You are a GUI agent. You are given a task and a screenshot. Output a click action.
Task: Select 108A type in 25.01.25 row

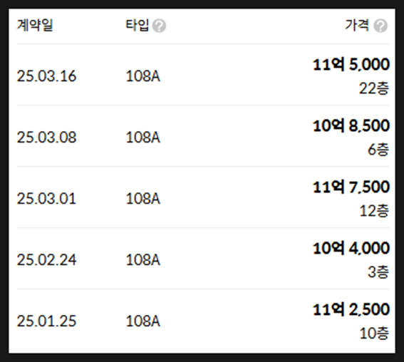pos(143,321)
